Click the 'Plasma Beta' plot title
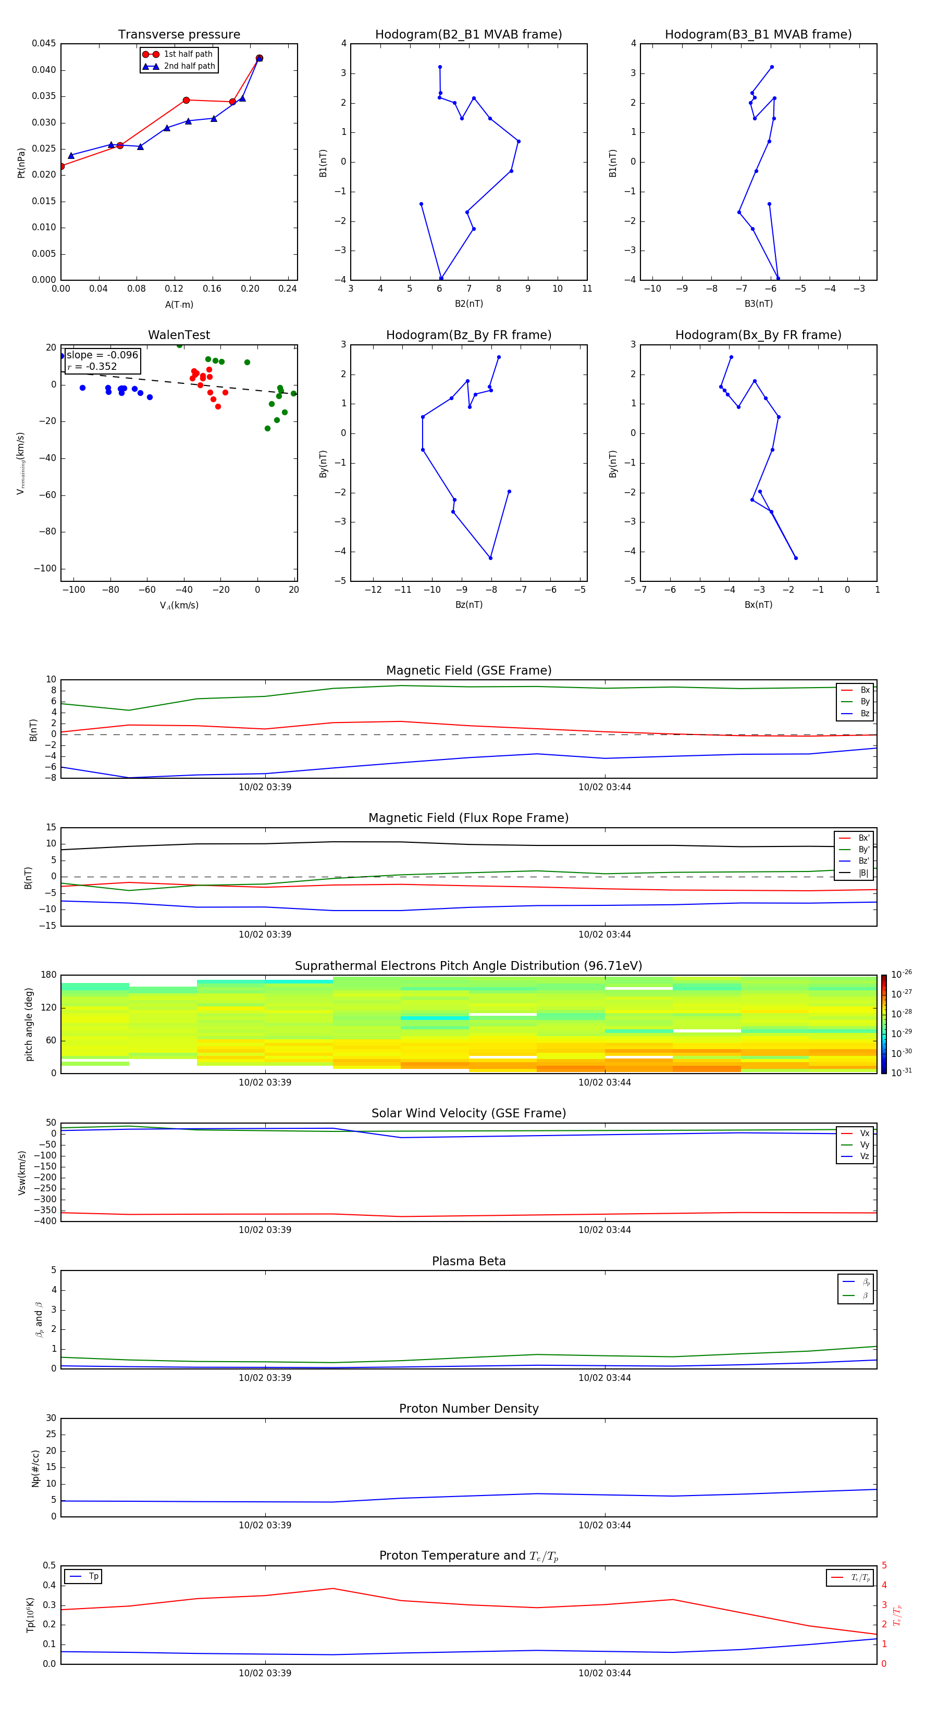The height and width of the screenshot is (1719, 938). point(468,1261)
